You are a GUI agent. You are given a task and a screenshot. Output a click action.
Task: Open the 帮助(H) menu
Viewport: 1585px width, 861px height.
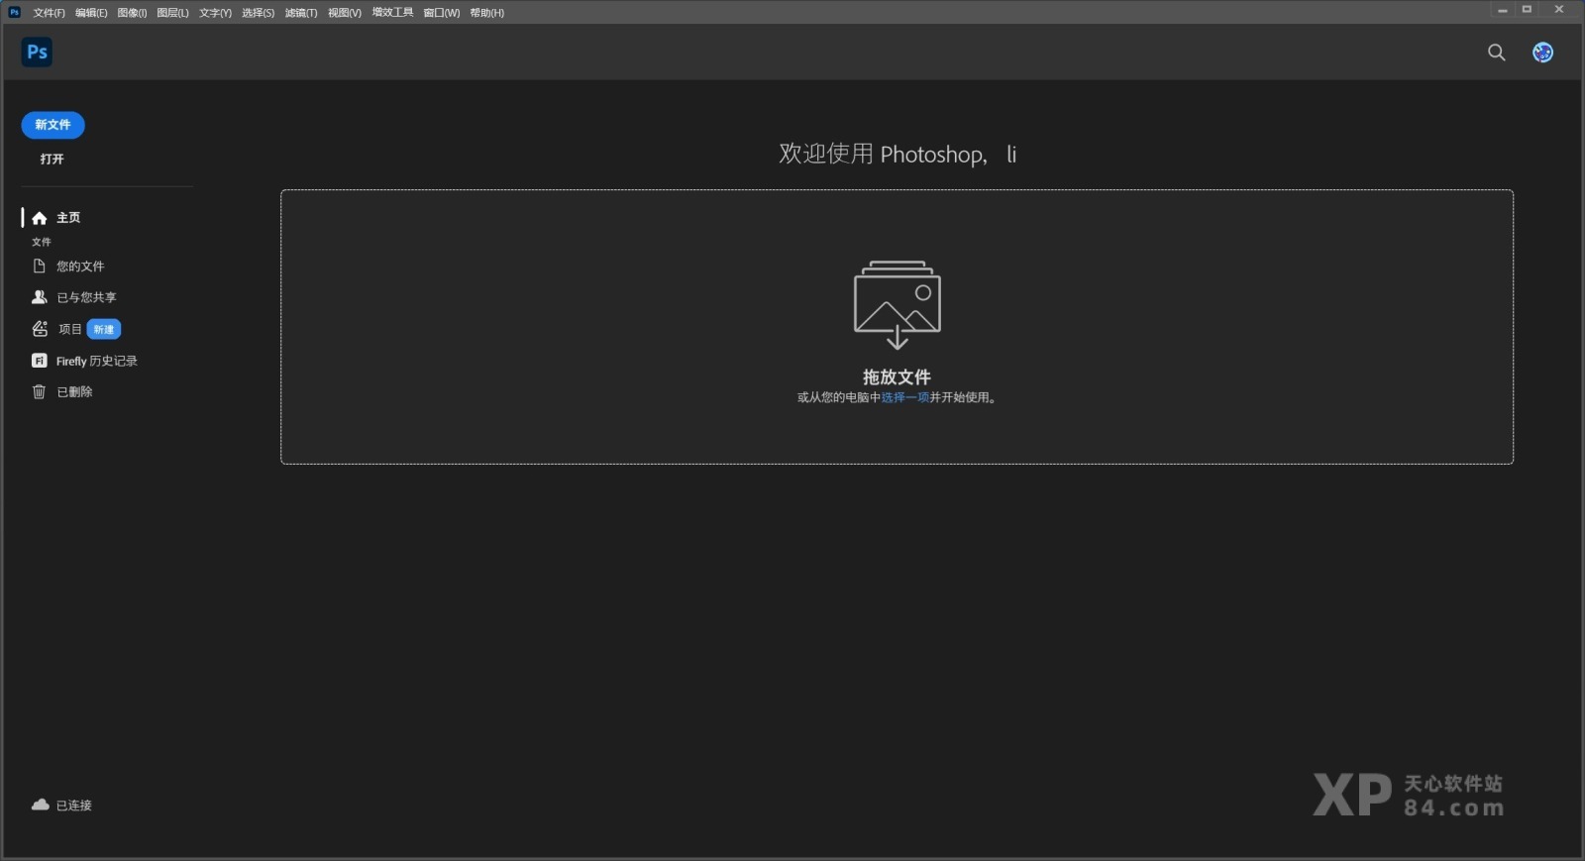click(x=487, y=13)
